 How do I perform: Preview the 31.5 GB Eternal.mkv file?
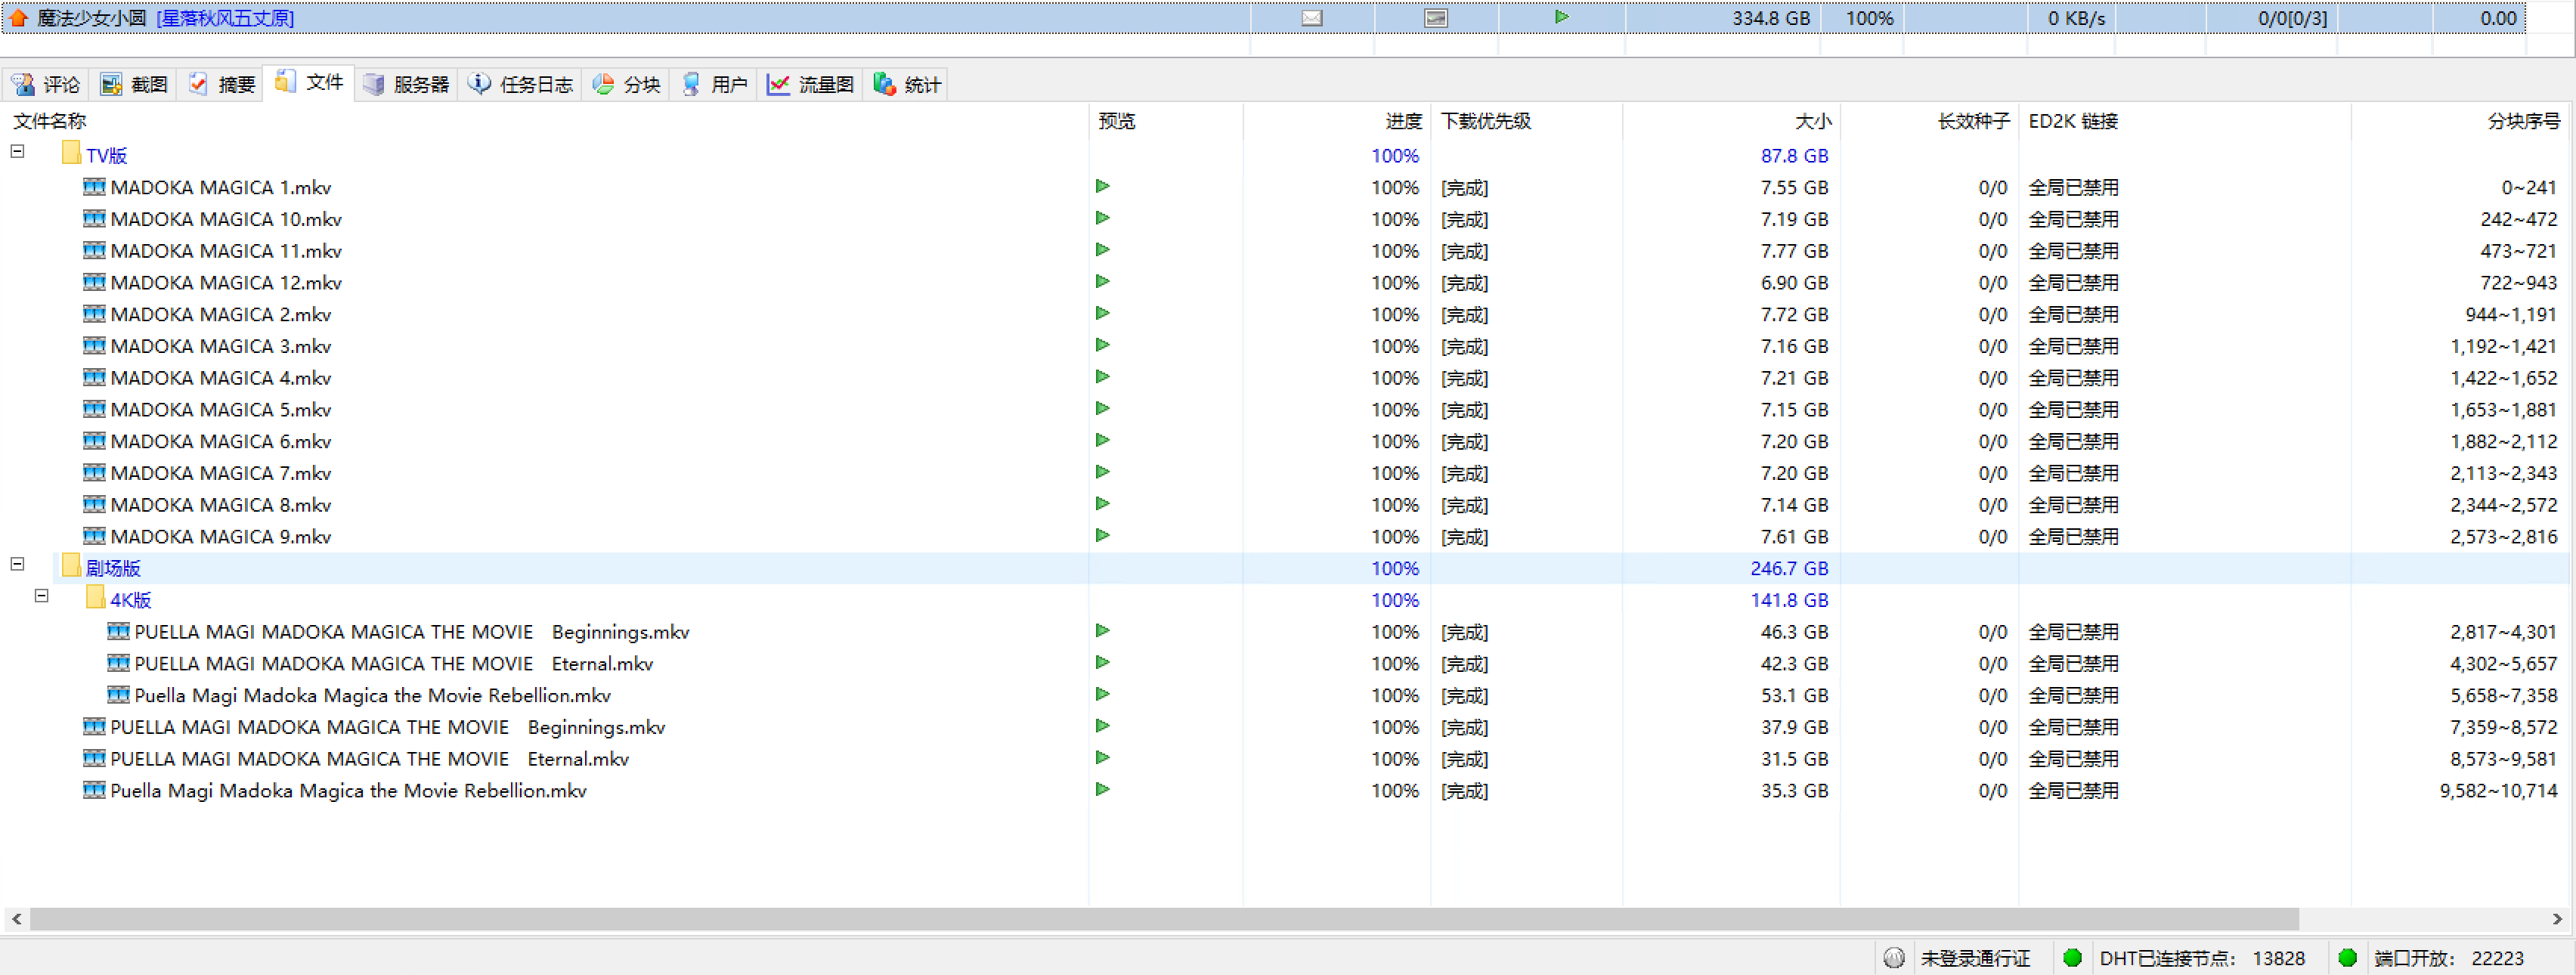[x=1102, y=758]
